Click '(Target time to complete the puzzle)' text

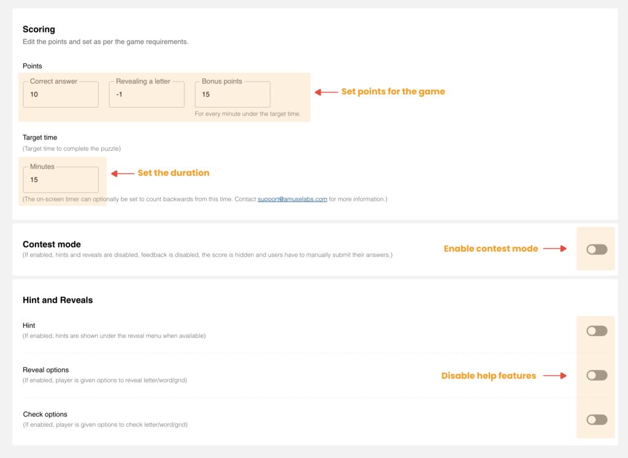(72, 149)
